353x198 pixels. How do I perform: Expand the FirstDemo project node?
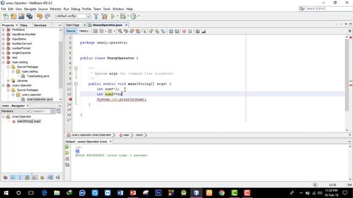[x=3, y=30]
